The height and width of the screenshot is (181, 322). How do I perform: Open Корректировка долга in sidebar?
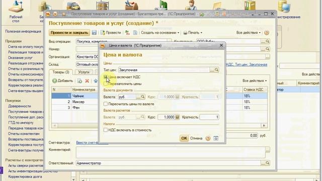(25, 176)
